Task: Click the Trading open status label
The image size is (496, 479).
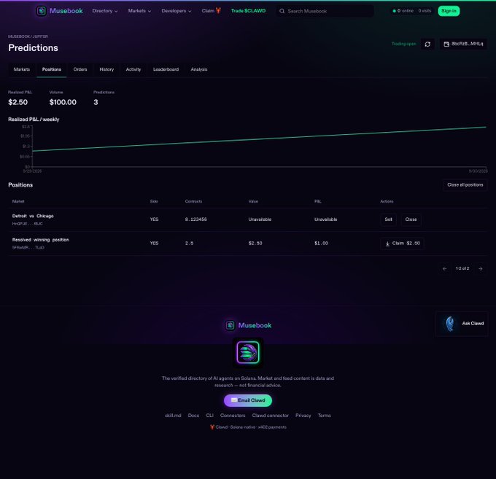Action: pyautogui.click(x=403, y=44)
